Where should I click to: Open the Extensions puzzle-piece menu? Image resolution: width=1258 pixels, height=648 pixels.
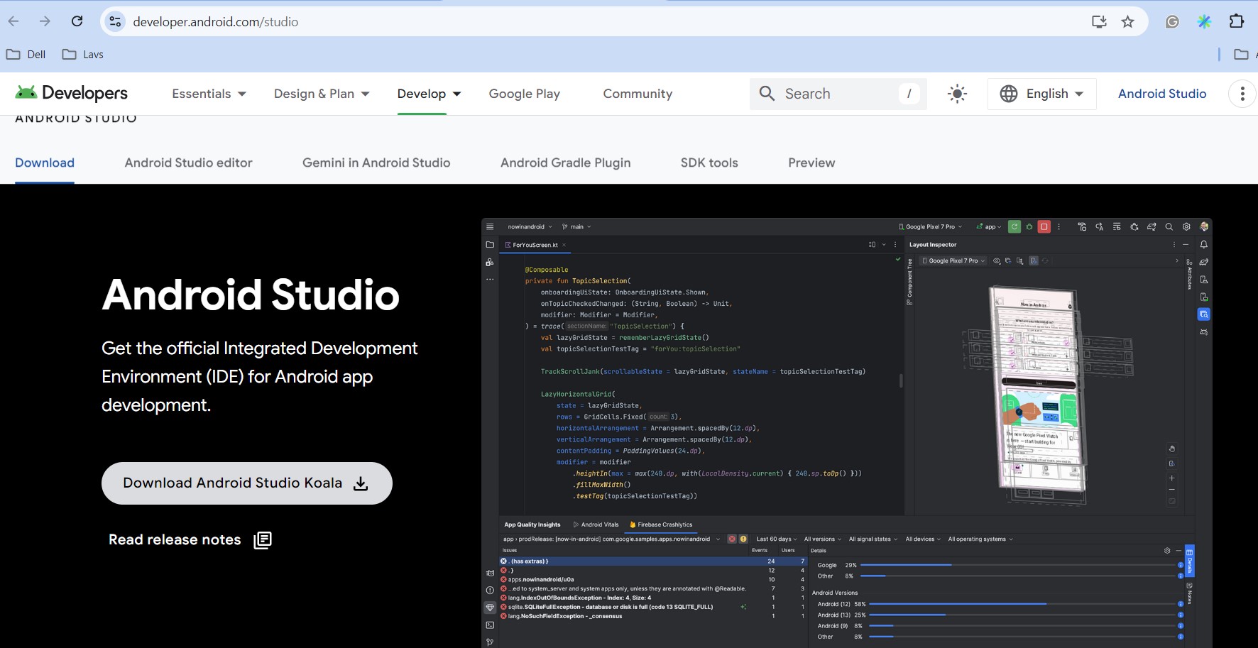pos(1237,21)
